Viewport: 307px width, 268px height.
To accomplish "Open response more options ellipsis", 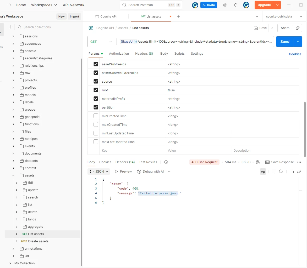I will tap(299, 162).
